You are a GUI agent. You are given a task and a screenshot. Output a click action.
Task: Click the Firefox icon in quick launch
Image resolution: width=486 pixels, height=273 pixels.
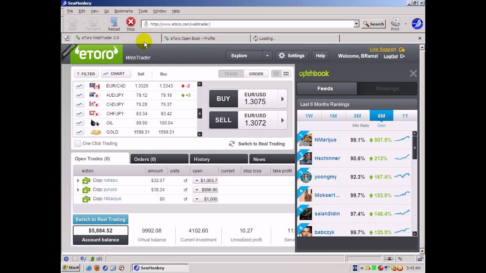pyautogui.click(x=97, y=268)
